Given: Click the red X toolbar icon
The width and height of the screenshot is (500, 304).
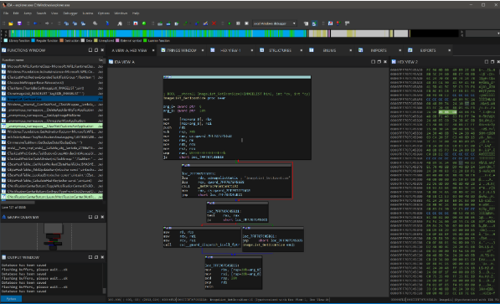Looking at the screenshot, I should coord(214,23).
